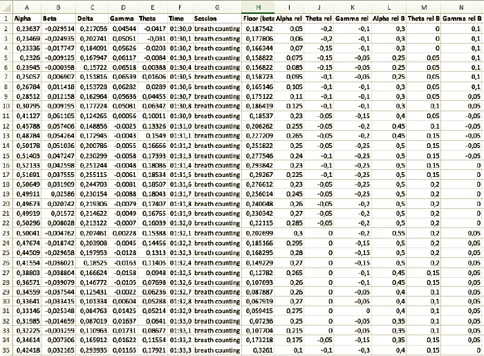Select Time cell 01:30,0
This screenshot has width=484, height=356.
click(180, 29)
